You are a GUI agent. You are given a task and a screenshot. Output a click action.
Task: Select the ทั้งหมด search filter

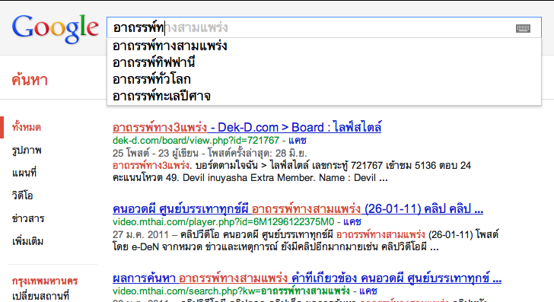click(27, 127)
